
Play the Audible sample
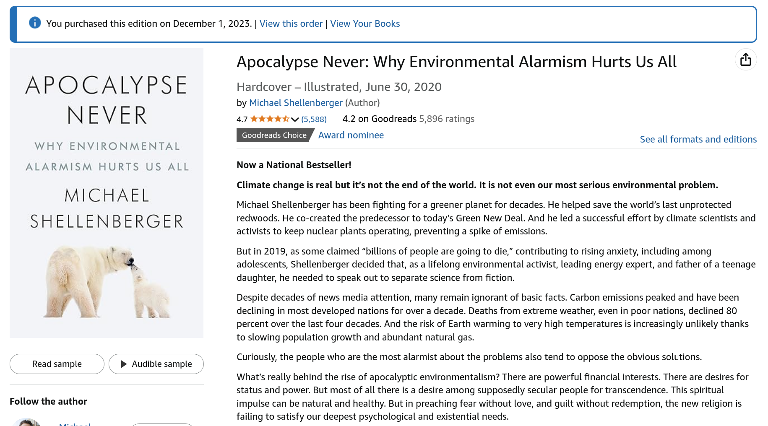coord(156,364)
